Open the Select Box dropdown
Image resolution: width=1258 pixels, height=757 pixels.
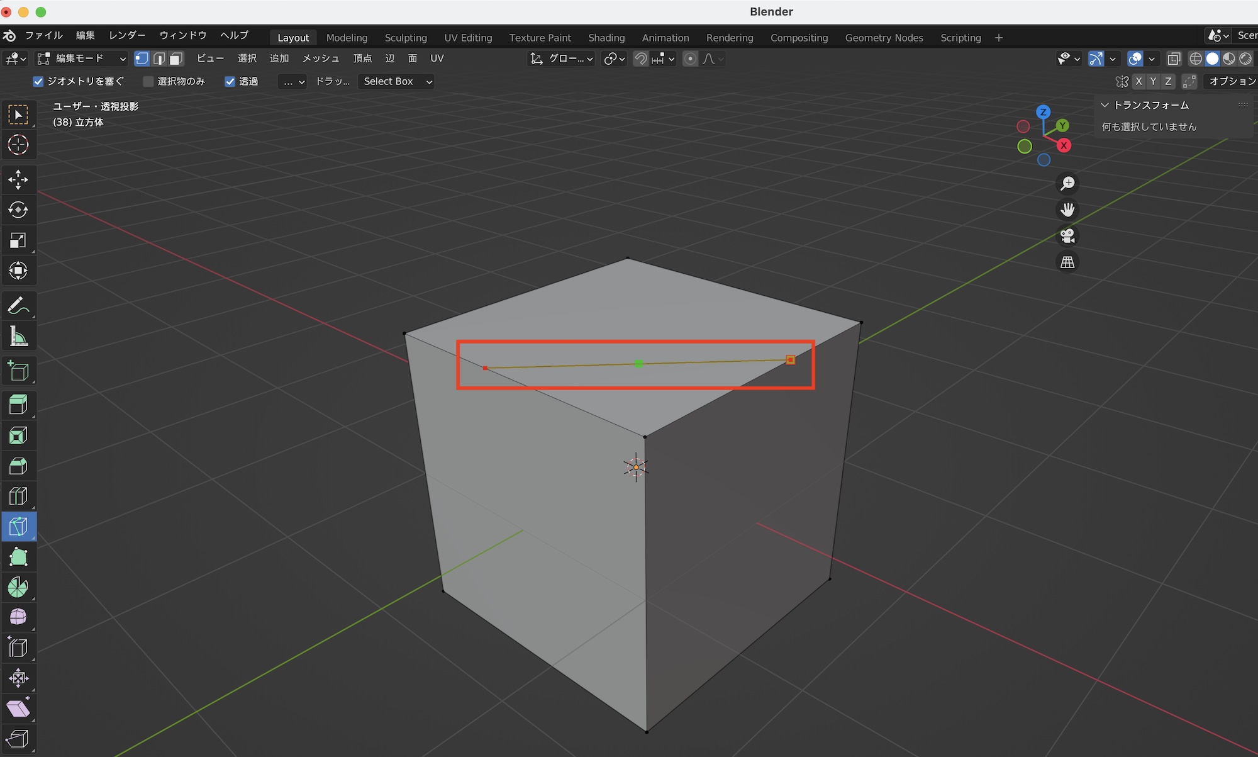click(x=396, y=82)
